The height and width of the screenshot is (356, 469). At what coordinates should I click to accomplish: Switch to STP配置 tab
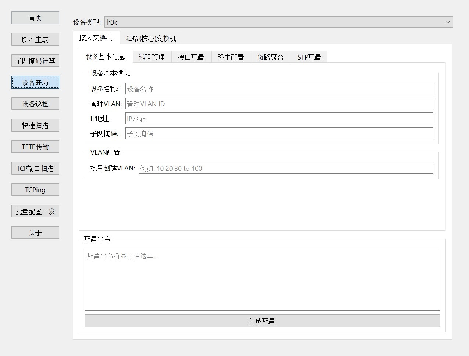(x=309, y=57)
